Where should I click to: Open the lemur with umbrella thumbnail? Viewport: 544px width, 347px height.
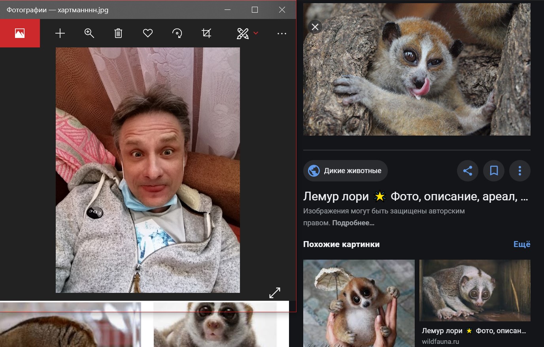(359, 303)
